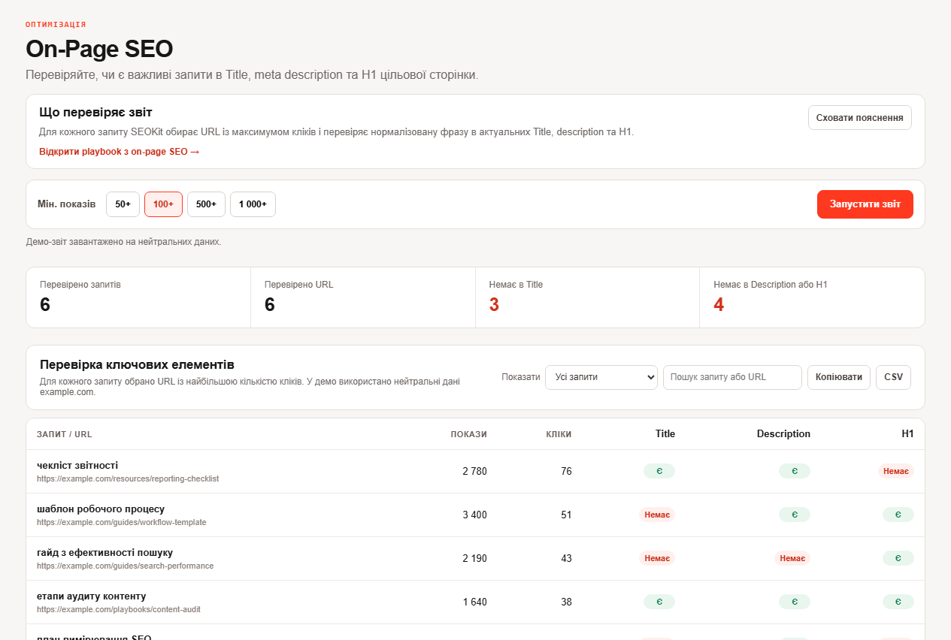The width and height of the screenshot is (951, 640).
Task: Click the 76 clicks value
Action: [566, 472]
